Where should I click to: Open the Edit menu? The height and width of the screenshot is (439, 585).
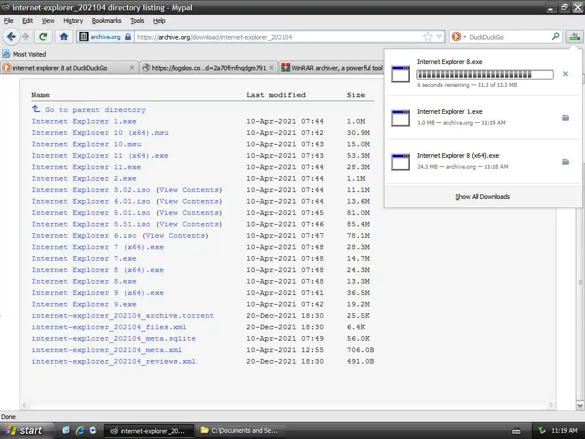[x=27, y=21]
